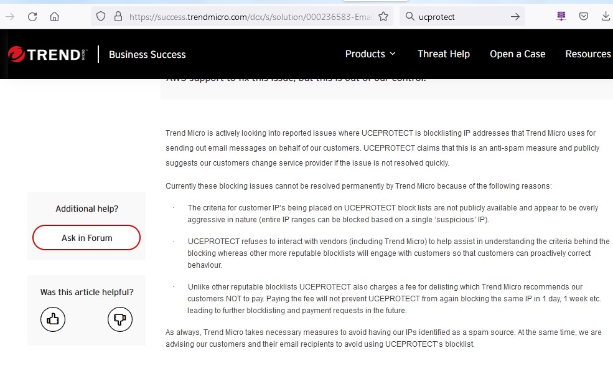This screenshot has width=613, height=381.
Task: Click bullet starting 'UCEPROTECT refuses to interact'
Action: [398, 253]
